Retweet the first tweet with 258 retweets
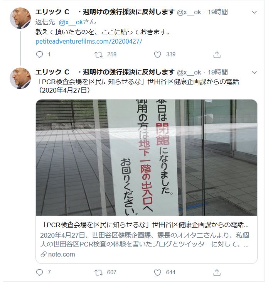268x282 pixels. pyautogui.click(x=98, y=54)
